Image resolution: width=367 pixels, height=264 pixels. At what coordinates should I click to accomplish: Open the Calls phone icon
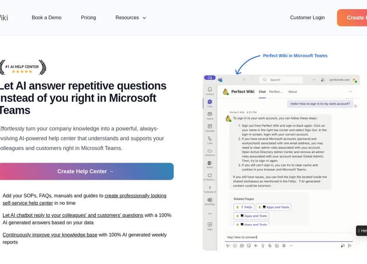pyautogui.click(x=210, y=138)
